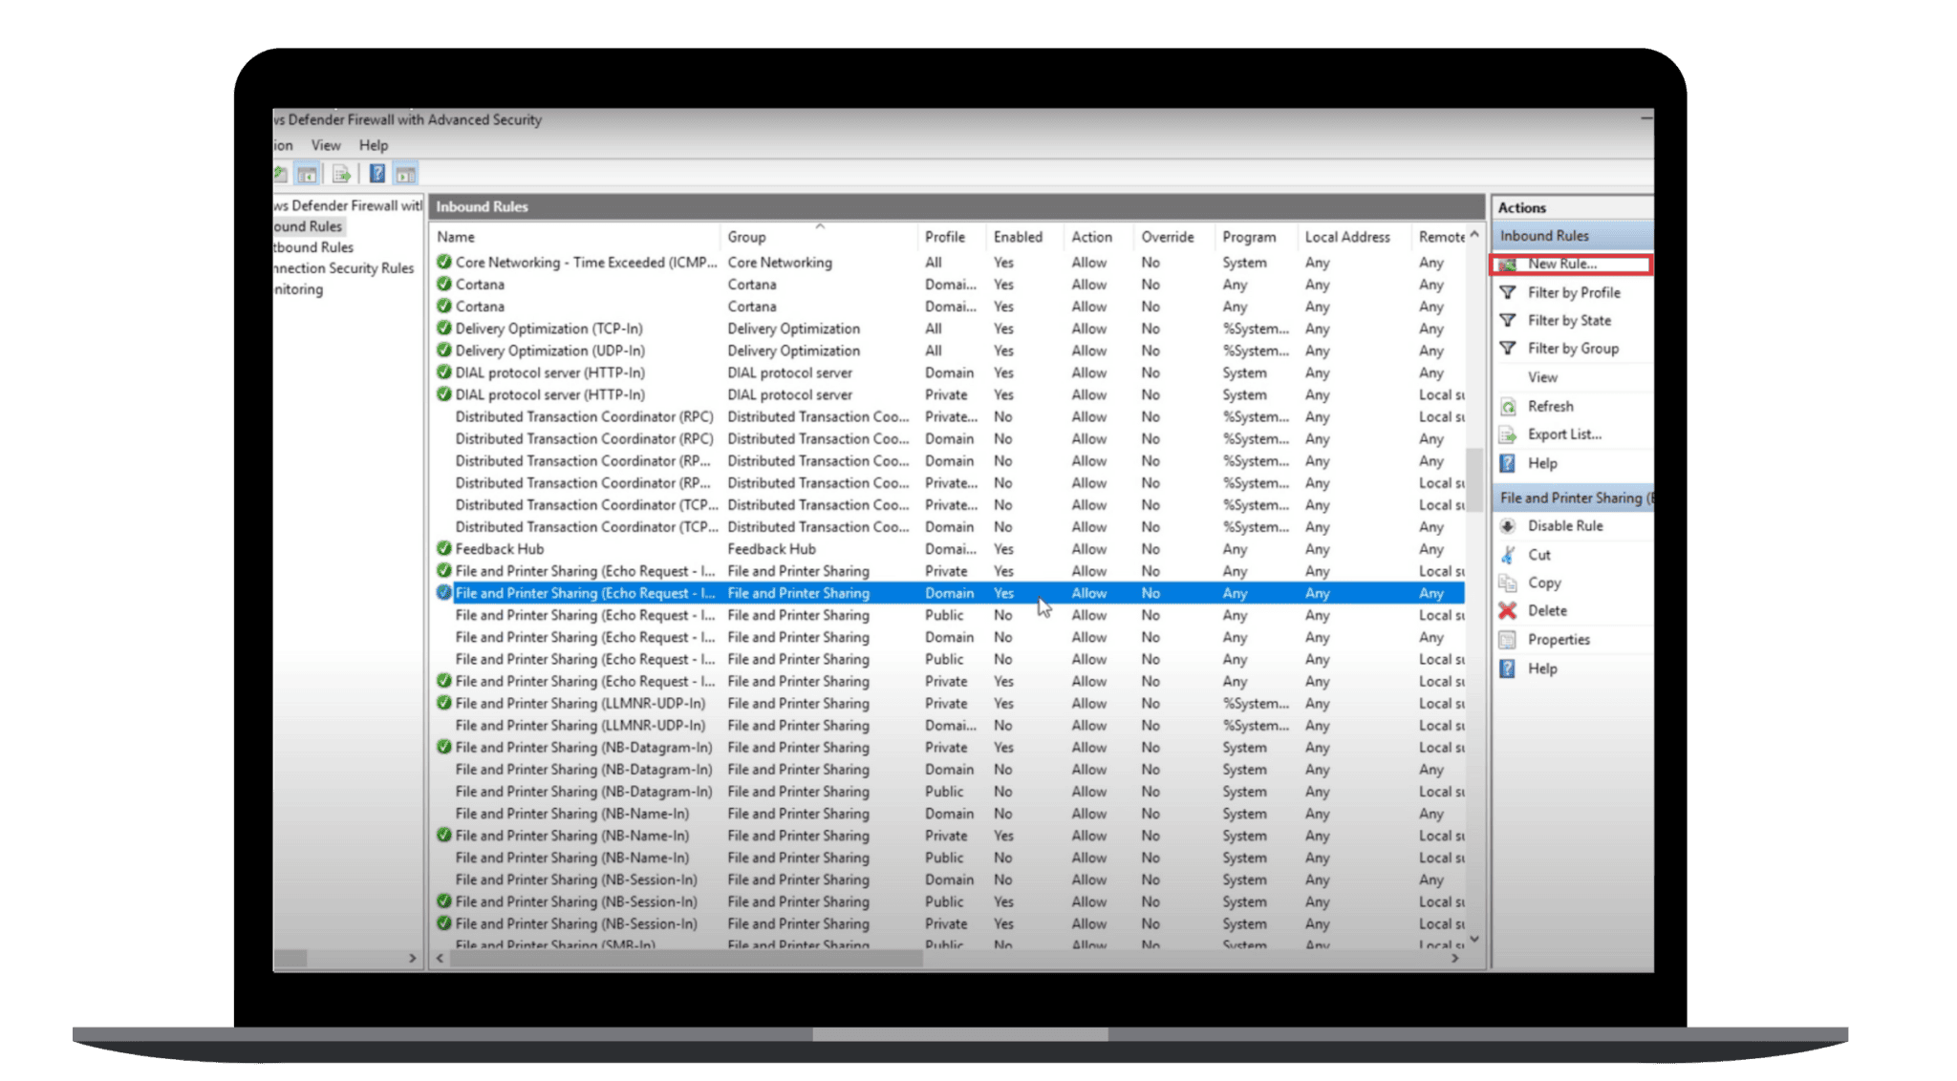Click the Export List toolbar icon
This screenshot has width=1957, height=1081.
(x=341, y=174)
